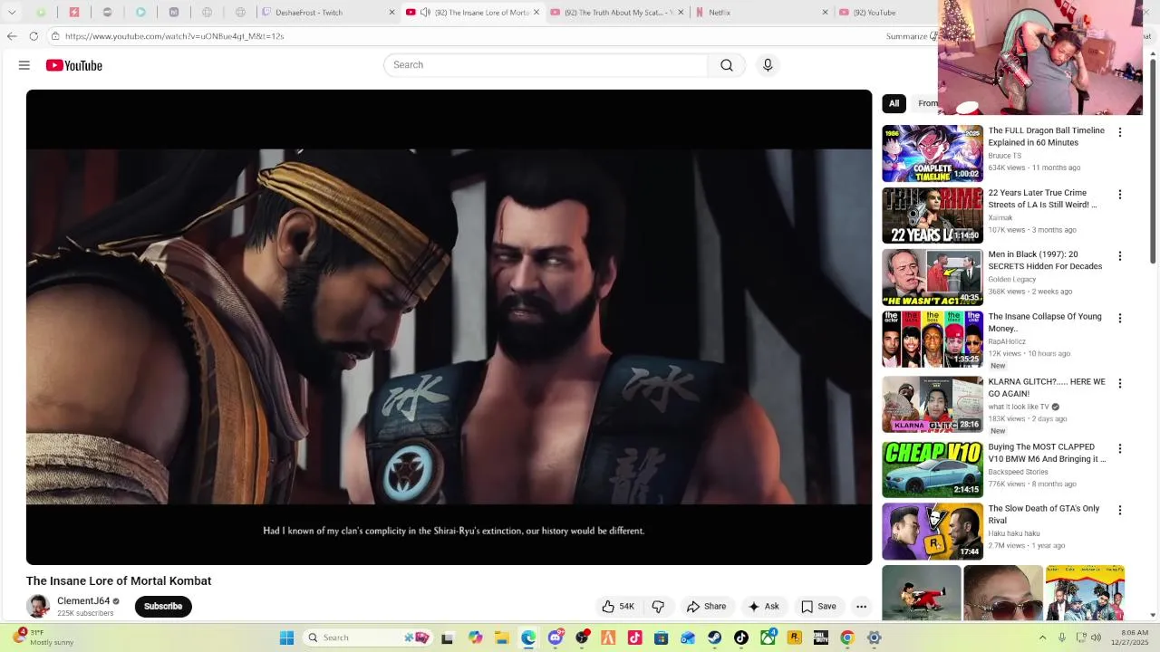Click the Windows taskbar search box
Screen dimensions: 1160x652
(368, 638)
